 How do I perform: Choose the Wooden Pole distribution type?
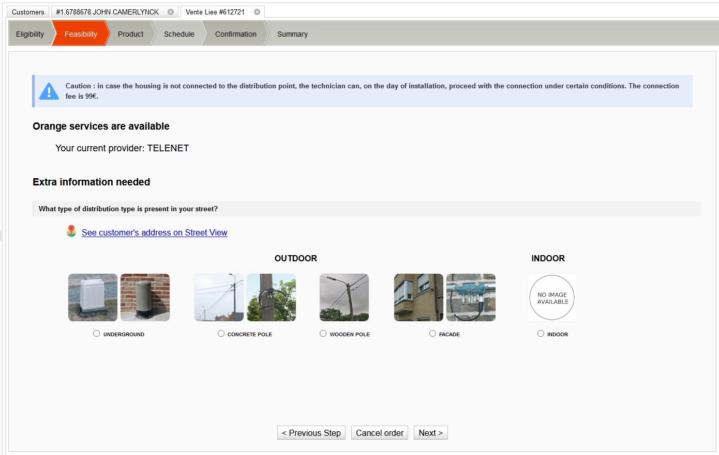(x=323, y=334)
